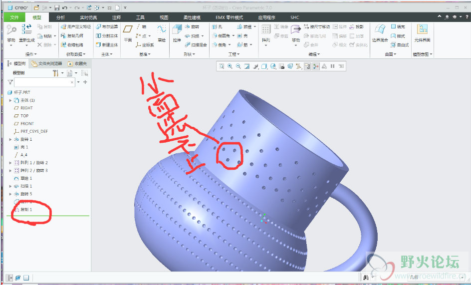Click the 扫描混合 tool
Screen dimensions: 471x285
coord(196,45)
